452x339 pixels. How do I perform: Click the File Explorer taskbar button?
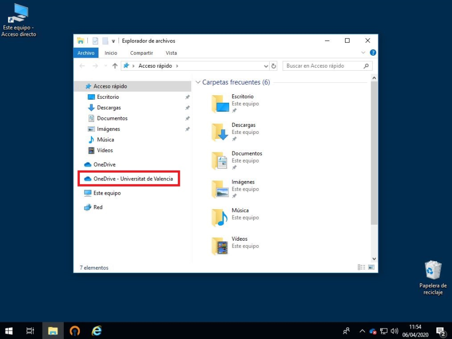pyautogui.click(x=53, y=331)
